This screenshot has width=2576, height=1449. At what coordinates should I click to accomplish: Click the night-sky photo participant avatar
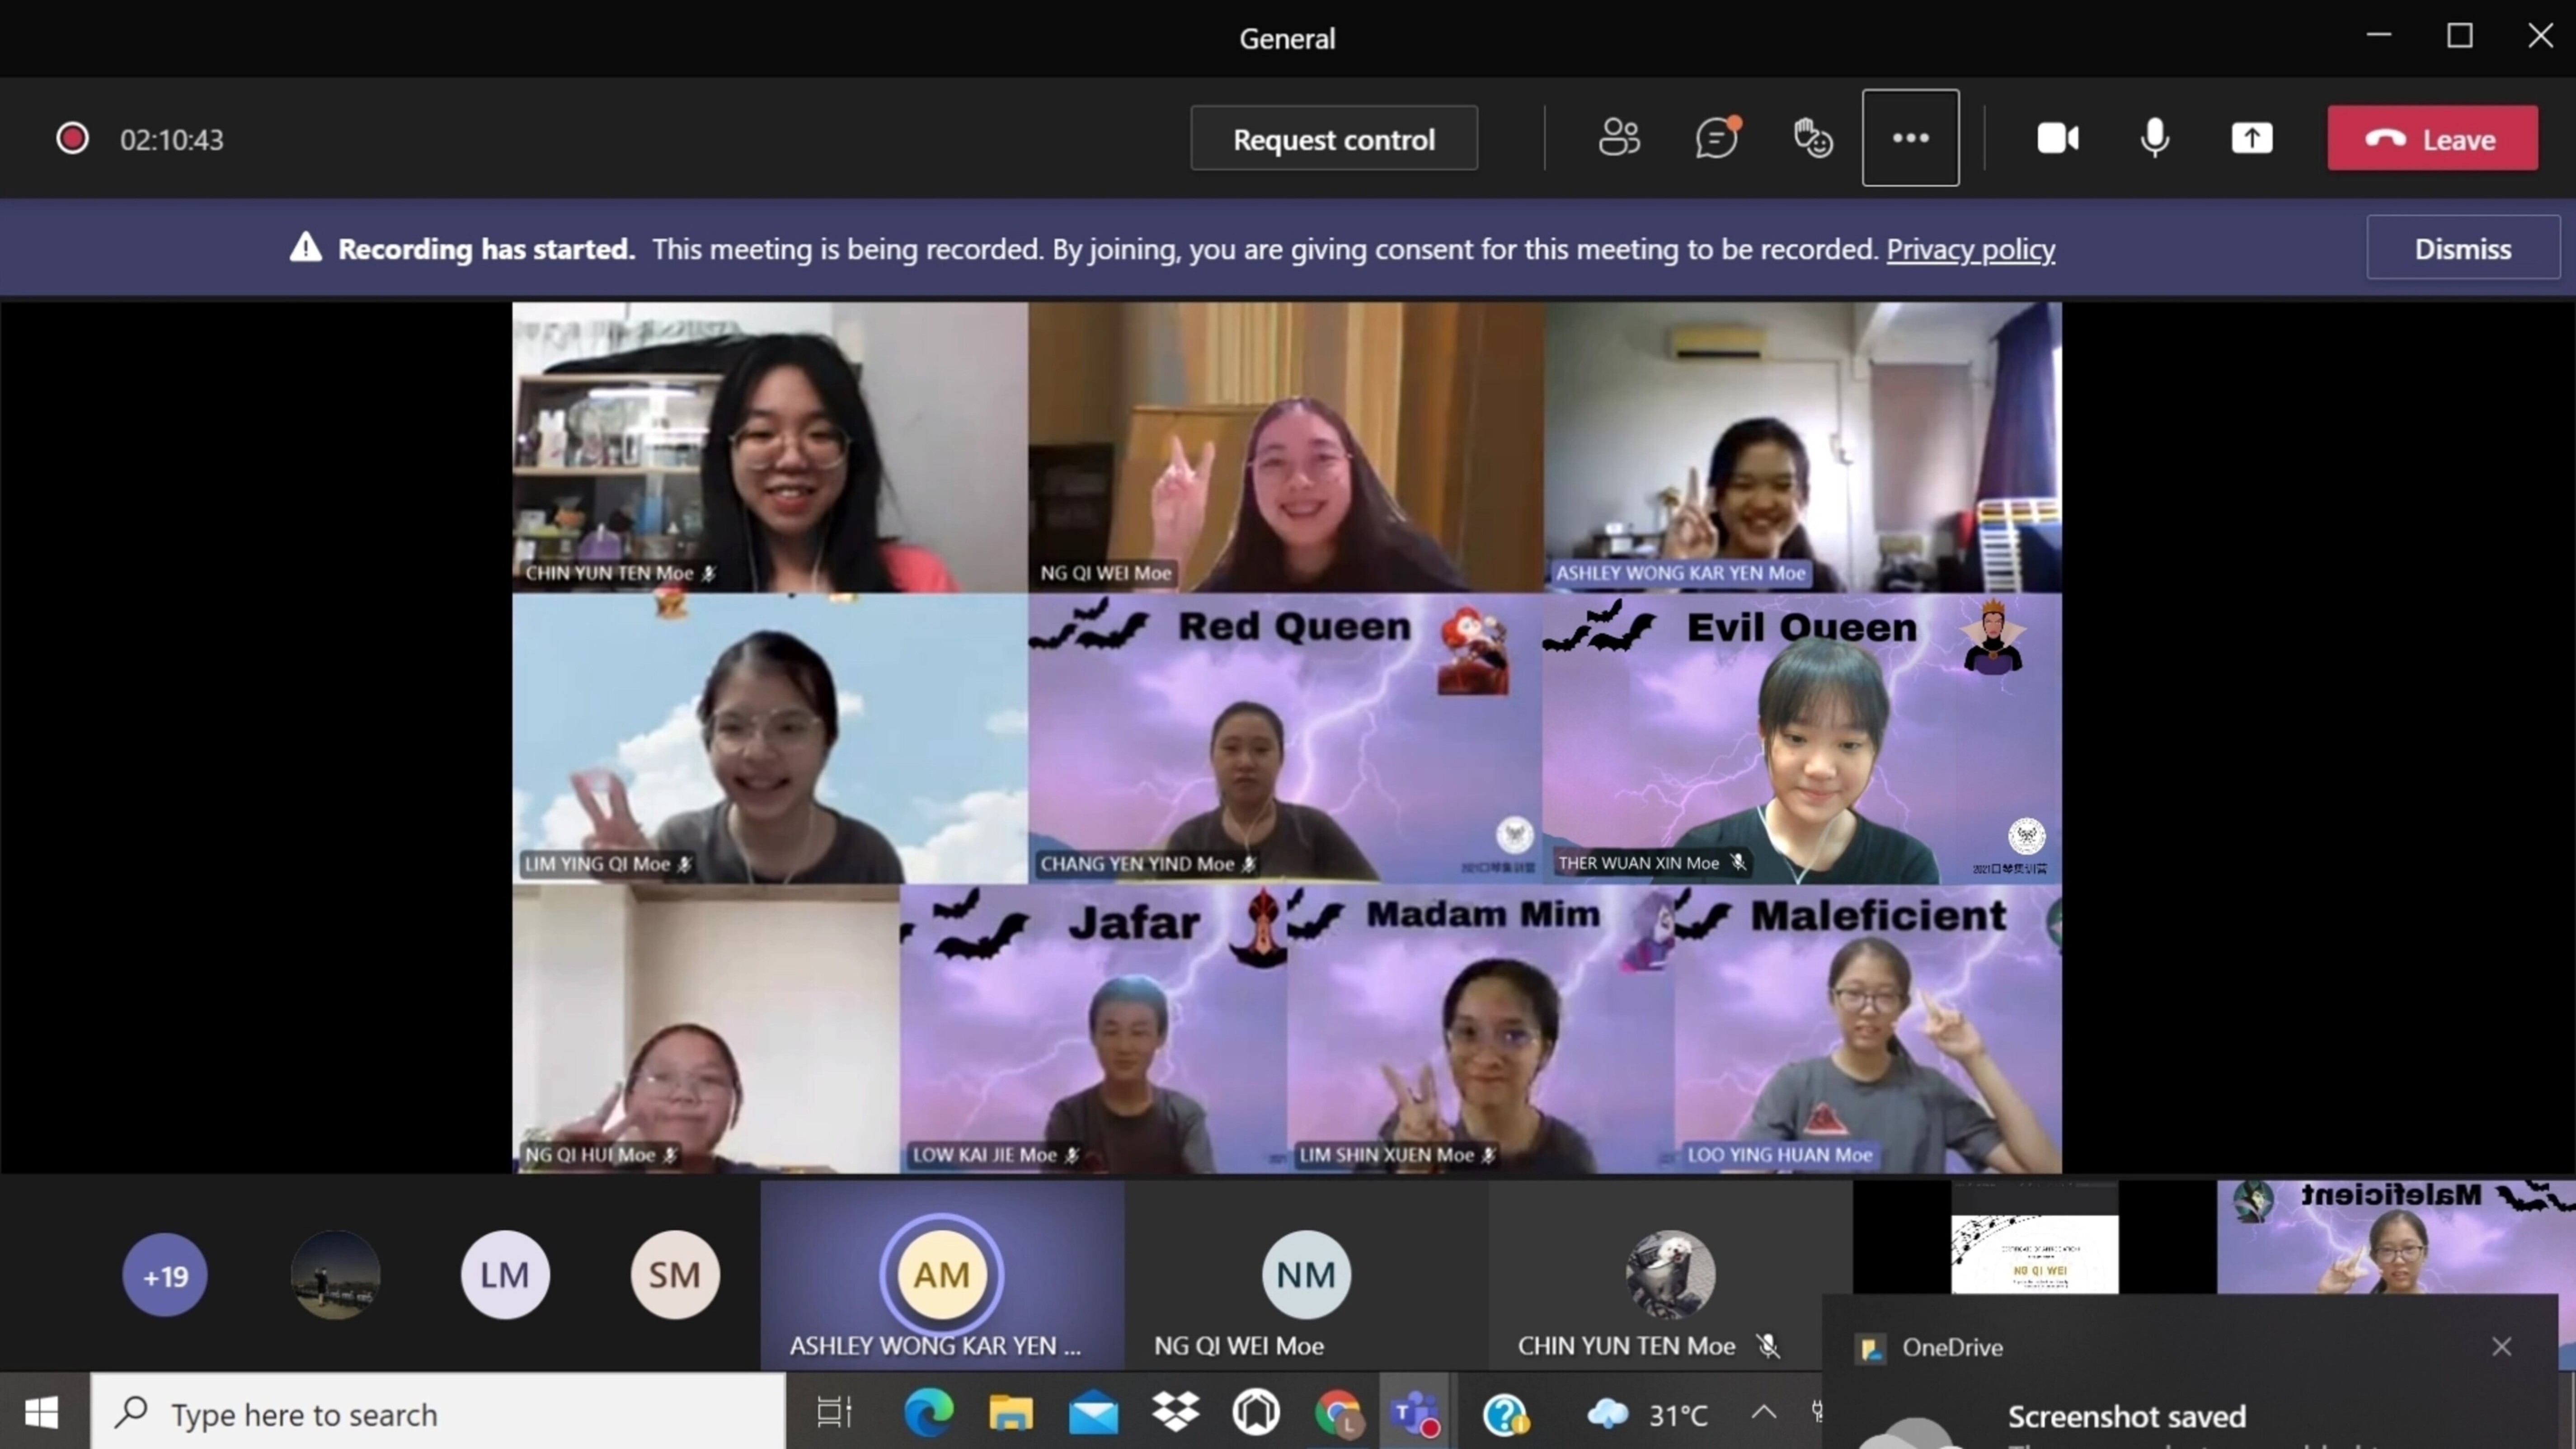335,1275
